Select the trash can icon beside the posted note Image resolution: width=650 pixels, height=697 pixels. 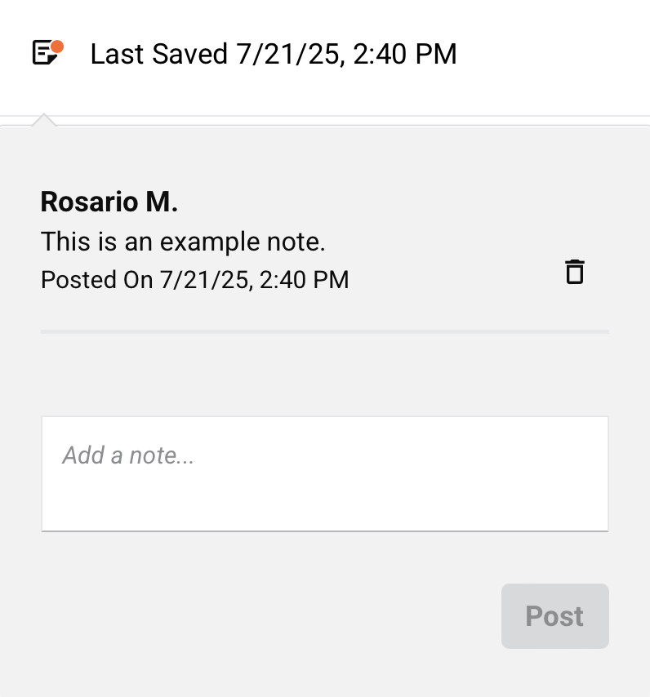pos(575,272)
